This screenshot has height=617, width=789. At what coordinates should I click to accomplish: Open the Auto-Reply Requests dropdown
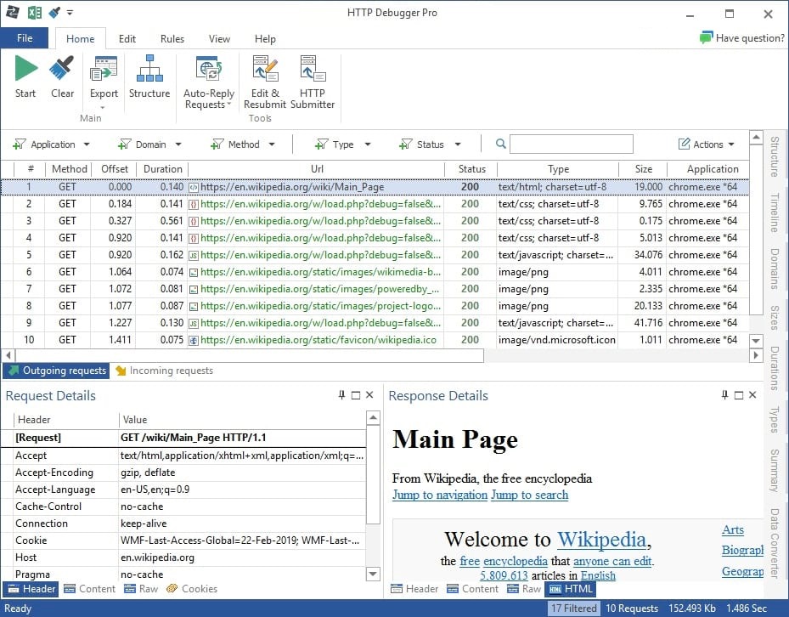point(229,105)
